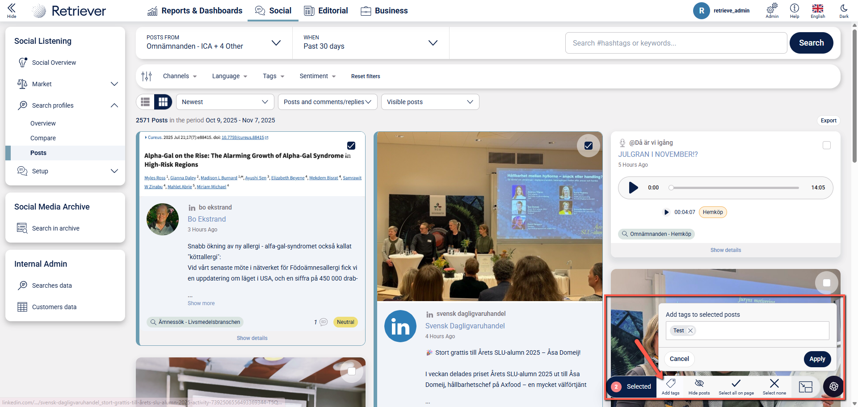Click the retrieve_admin user avatar
The image size is (858, 407).
point(701,11)
